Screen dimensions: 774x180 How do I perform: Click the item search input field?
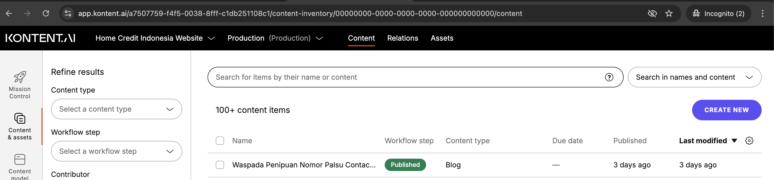(x=406, y=77)
